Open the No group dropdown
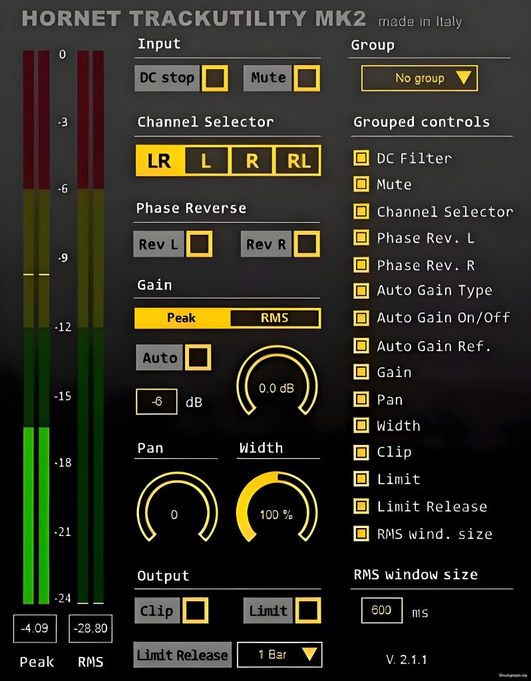The image size is (531, 681). tap(419, 78)
